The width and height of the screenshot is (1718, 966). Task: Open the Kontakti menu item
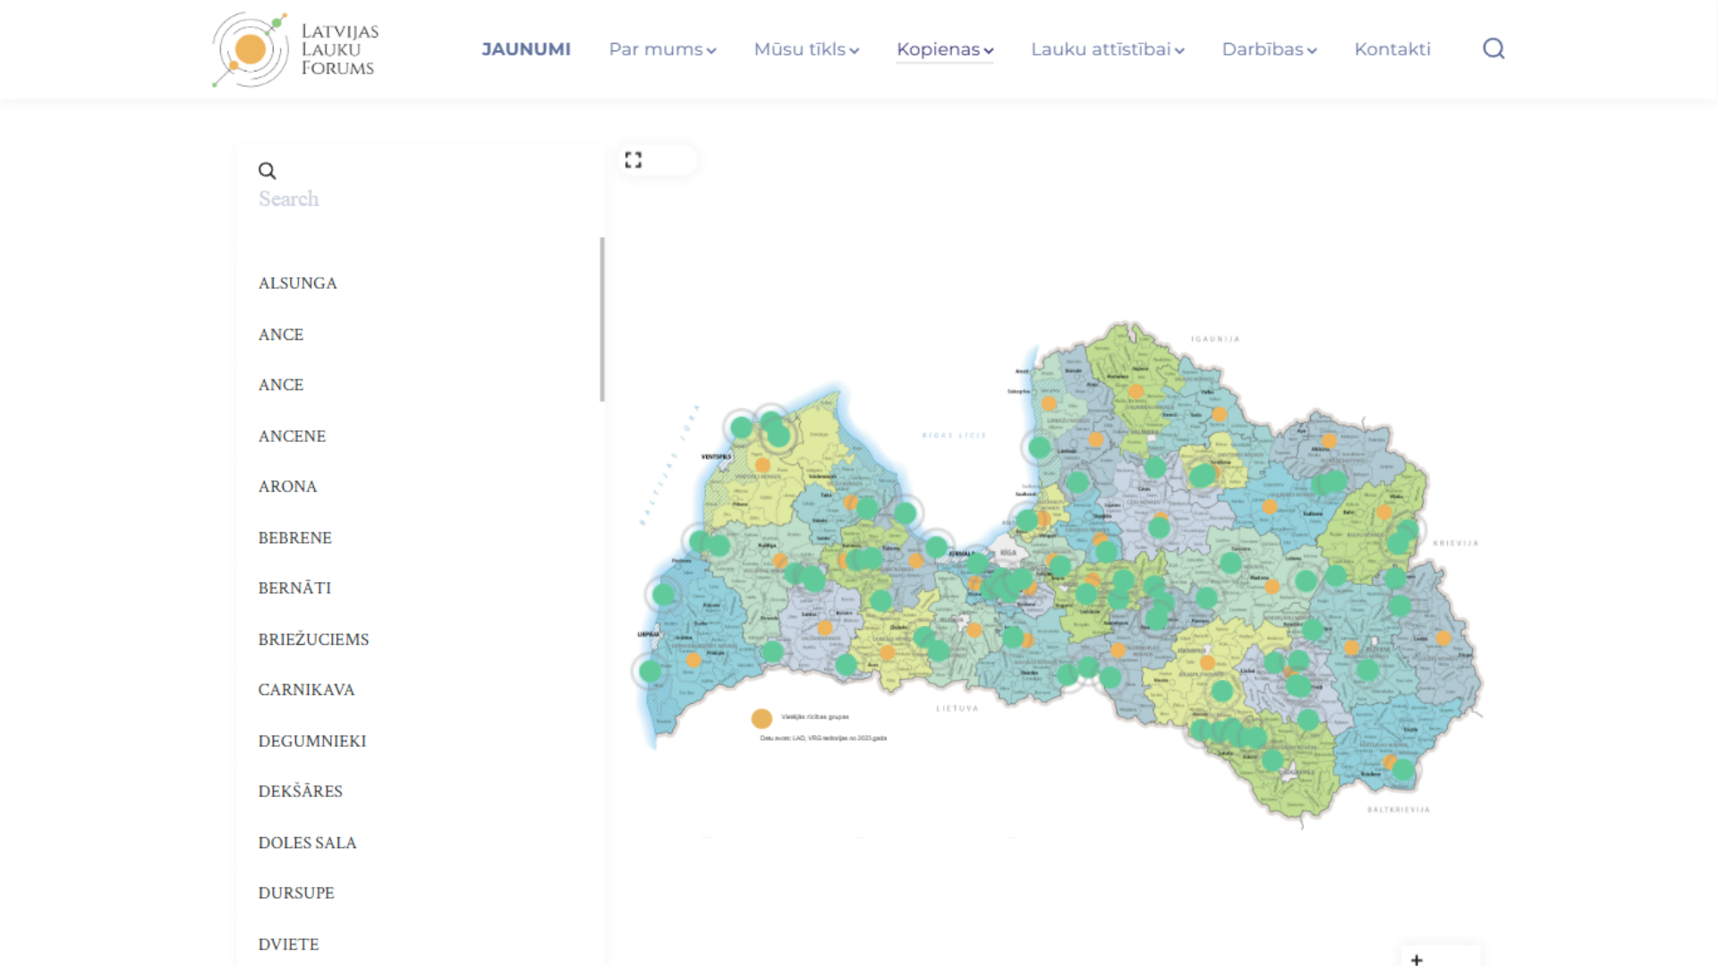pyautogui.click(x=1392, y=49)
